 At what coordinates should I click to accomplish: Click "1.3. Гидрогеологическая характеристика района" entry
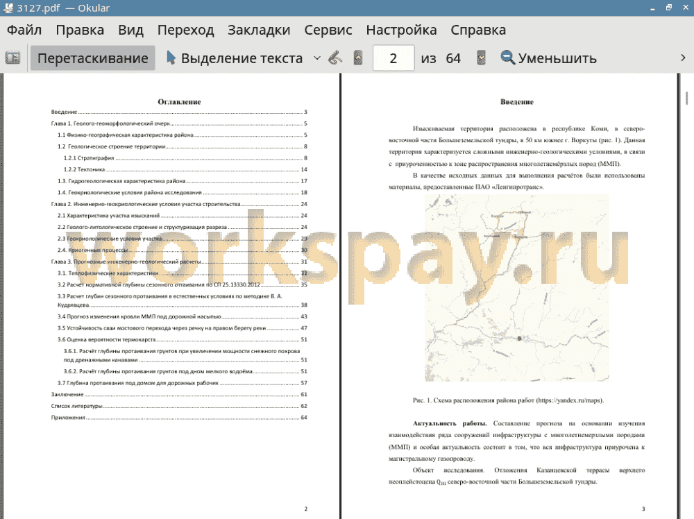[183, 181]
